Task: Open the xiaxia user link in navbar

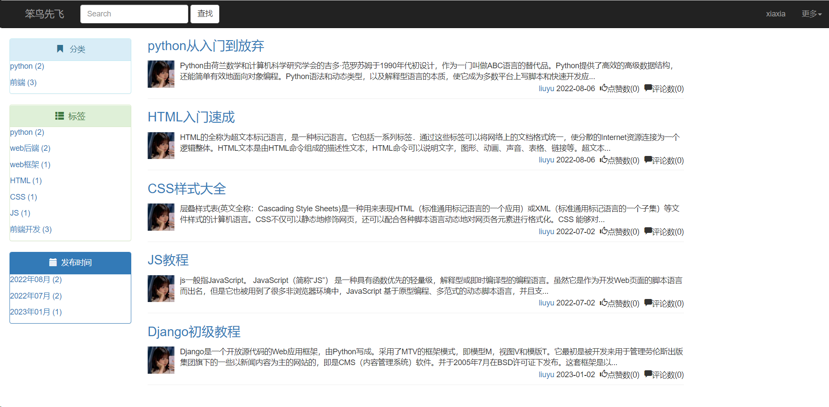Action: click(x=775, y=14)
